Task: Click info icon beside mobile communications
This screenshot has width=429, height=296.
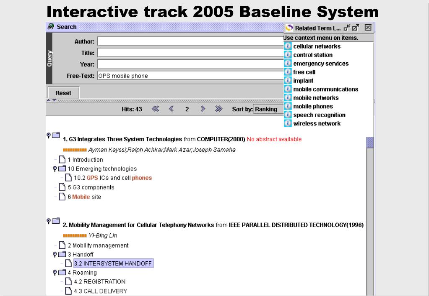Action: (288, 89)
